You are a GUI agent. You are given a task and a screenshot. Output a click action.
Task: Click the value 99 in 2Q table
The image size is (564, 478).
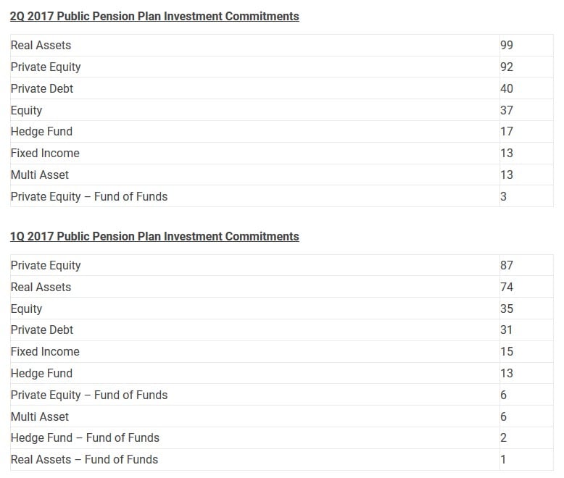(x=507, y=45)
